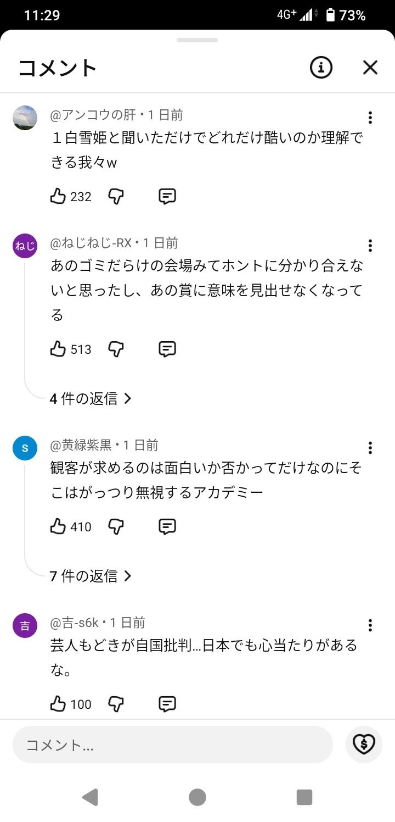Open options menu for @吉-s6k comment
Viewport: 395px width, 822px height.
[x=370, y=625]
